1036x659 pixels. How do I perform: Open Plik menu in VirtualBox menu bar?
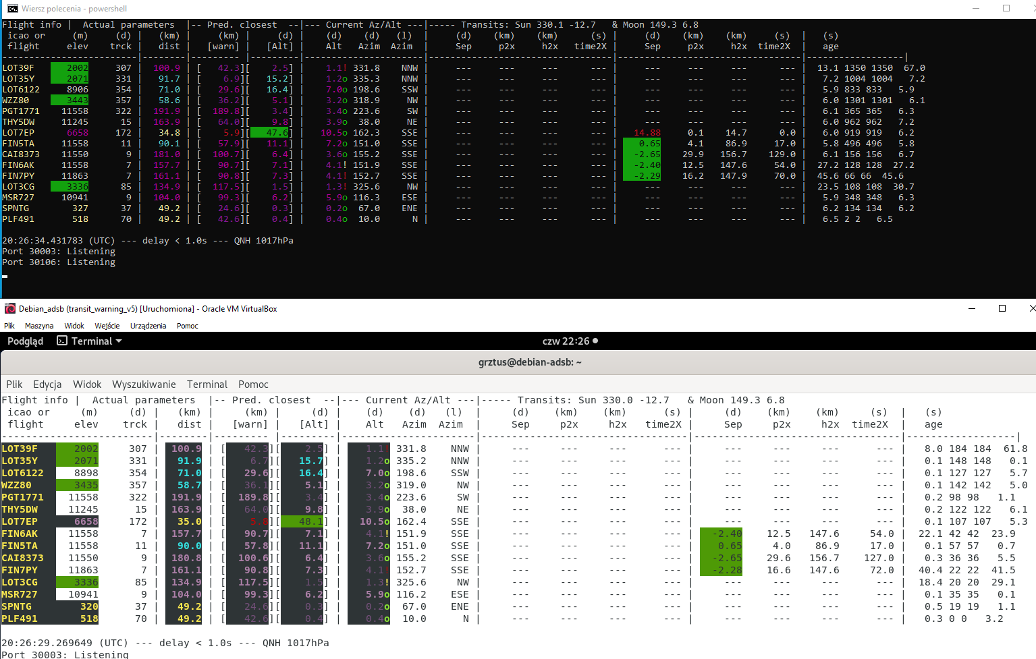(x=9, y=326)
